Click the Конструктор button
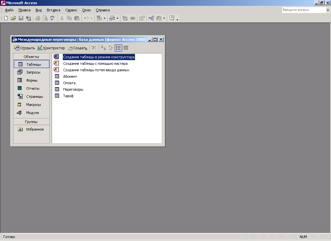This screenshot has height=241, width=331. point(51,48)
